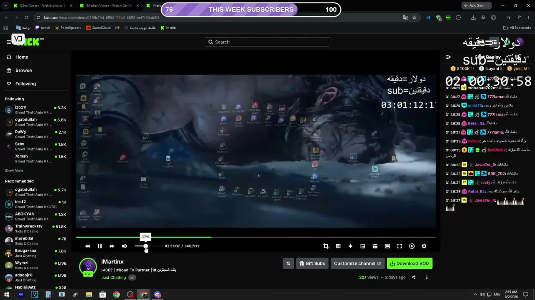
Task: Translate this page from the address bar
Action: click(x=405, y=17)
